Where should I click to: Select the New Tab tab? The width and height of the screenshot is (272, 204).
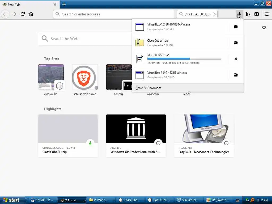point(30,4)
